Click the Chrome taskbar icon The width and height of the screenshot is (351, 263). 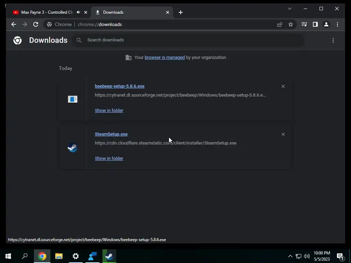click(42, 256)
